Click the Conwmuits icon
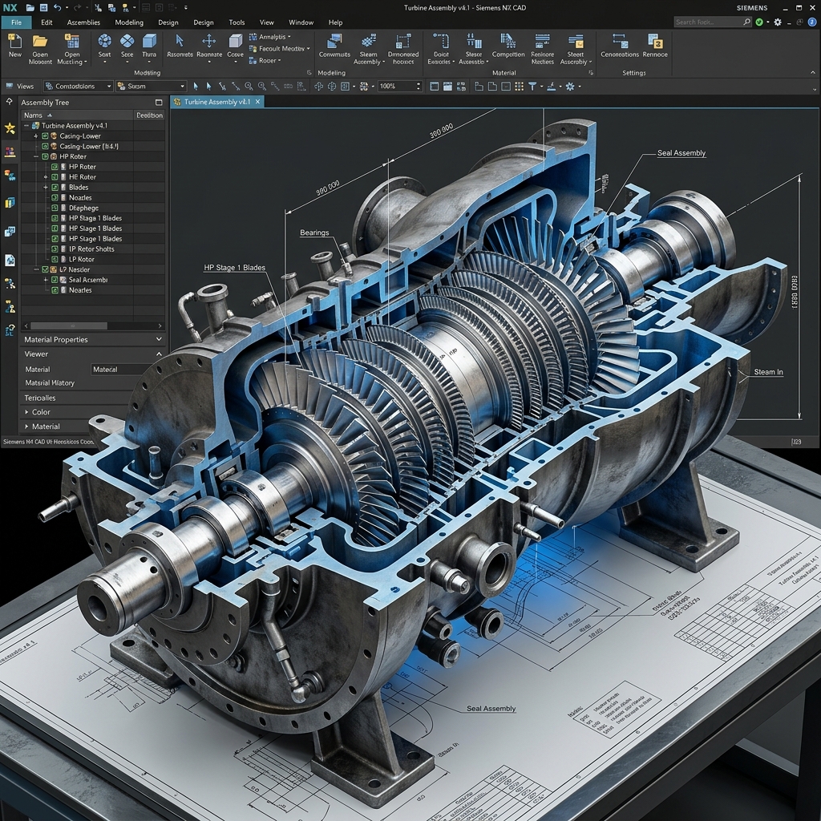 [x=334, y=41]
